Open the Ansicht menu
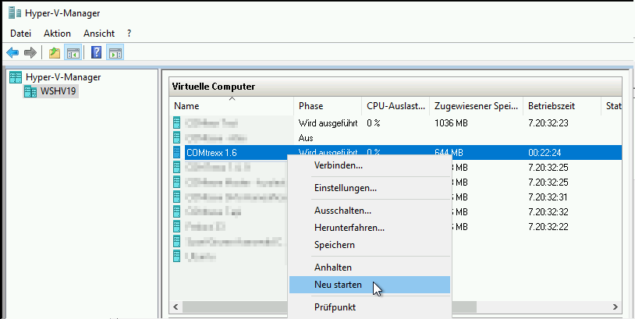This screenshot has width=635, height=319. 99,34
